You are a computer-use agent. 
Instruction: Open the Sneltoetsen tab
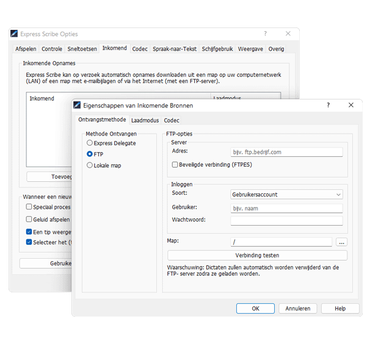point(82,49)
